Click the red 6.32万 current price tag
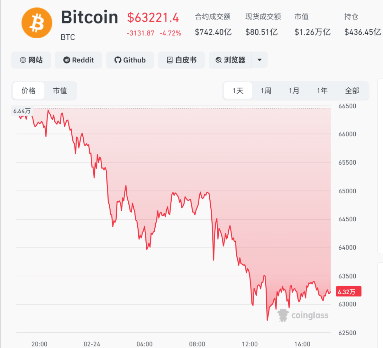This screenshot has height=348, width=383. point(348,291)
